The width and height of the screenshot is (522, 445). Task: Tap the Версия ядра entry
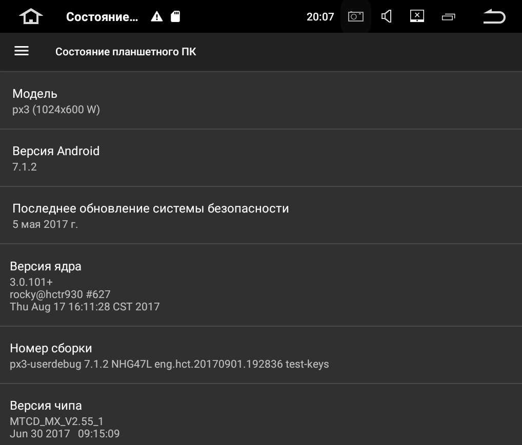coord(261,285)
